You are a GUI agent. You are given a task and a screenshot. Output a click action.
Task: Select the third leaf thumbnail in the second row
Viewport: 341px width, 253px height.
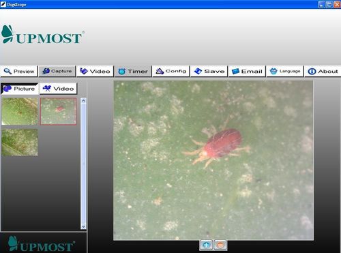click(x=20, y=143)
